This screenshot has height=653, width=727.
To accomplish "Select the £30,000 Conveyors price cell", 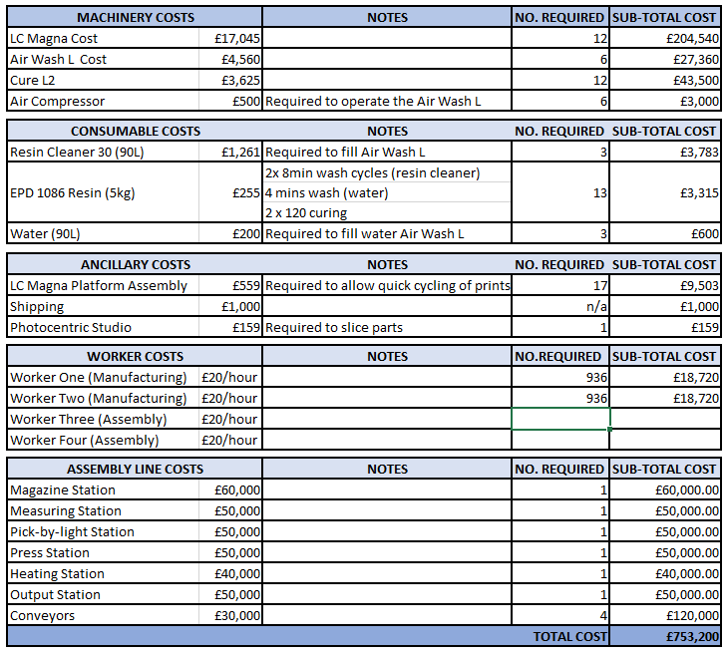I will 230,615.
